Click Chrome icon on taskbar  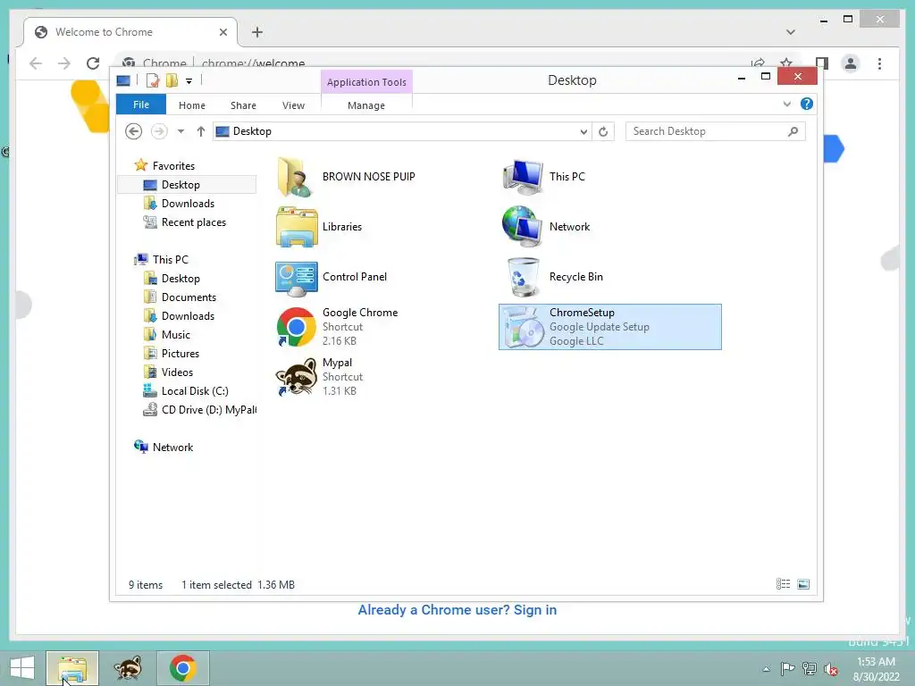click(182, 668)
